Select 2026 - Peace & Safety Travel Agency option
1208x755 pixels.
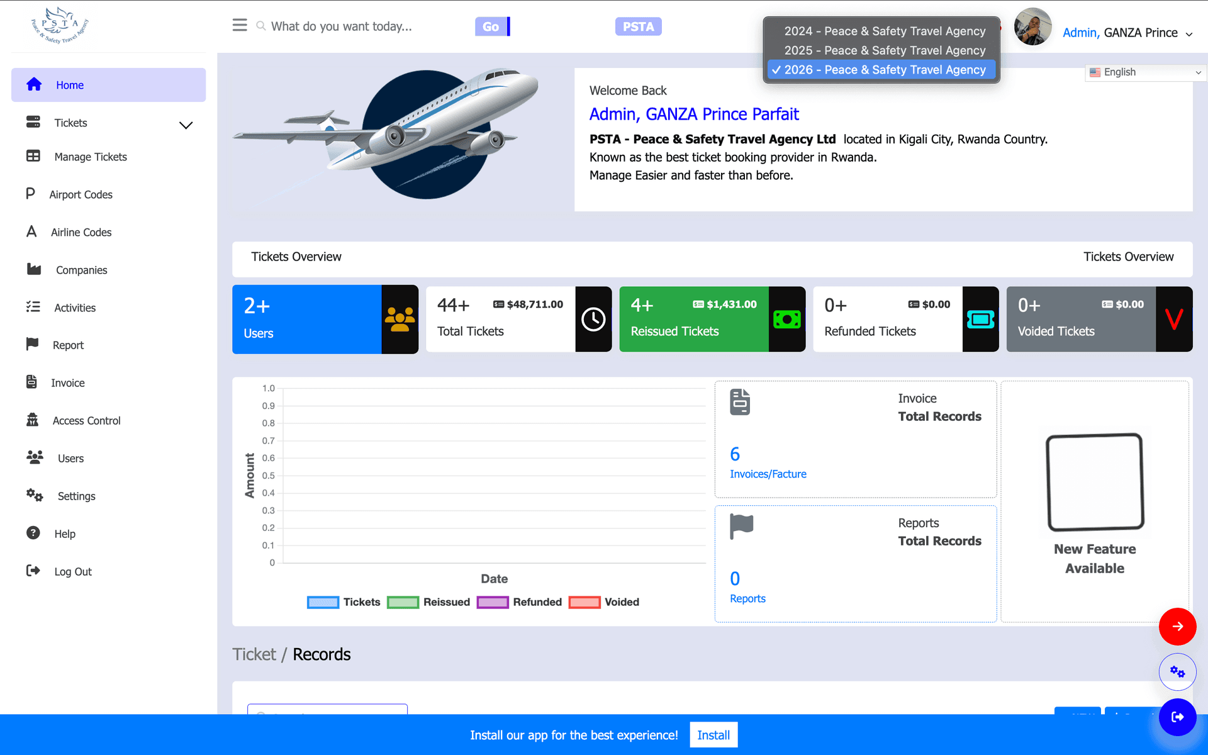tap(881, 70)
